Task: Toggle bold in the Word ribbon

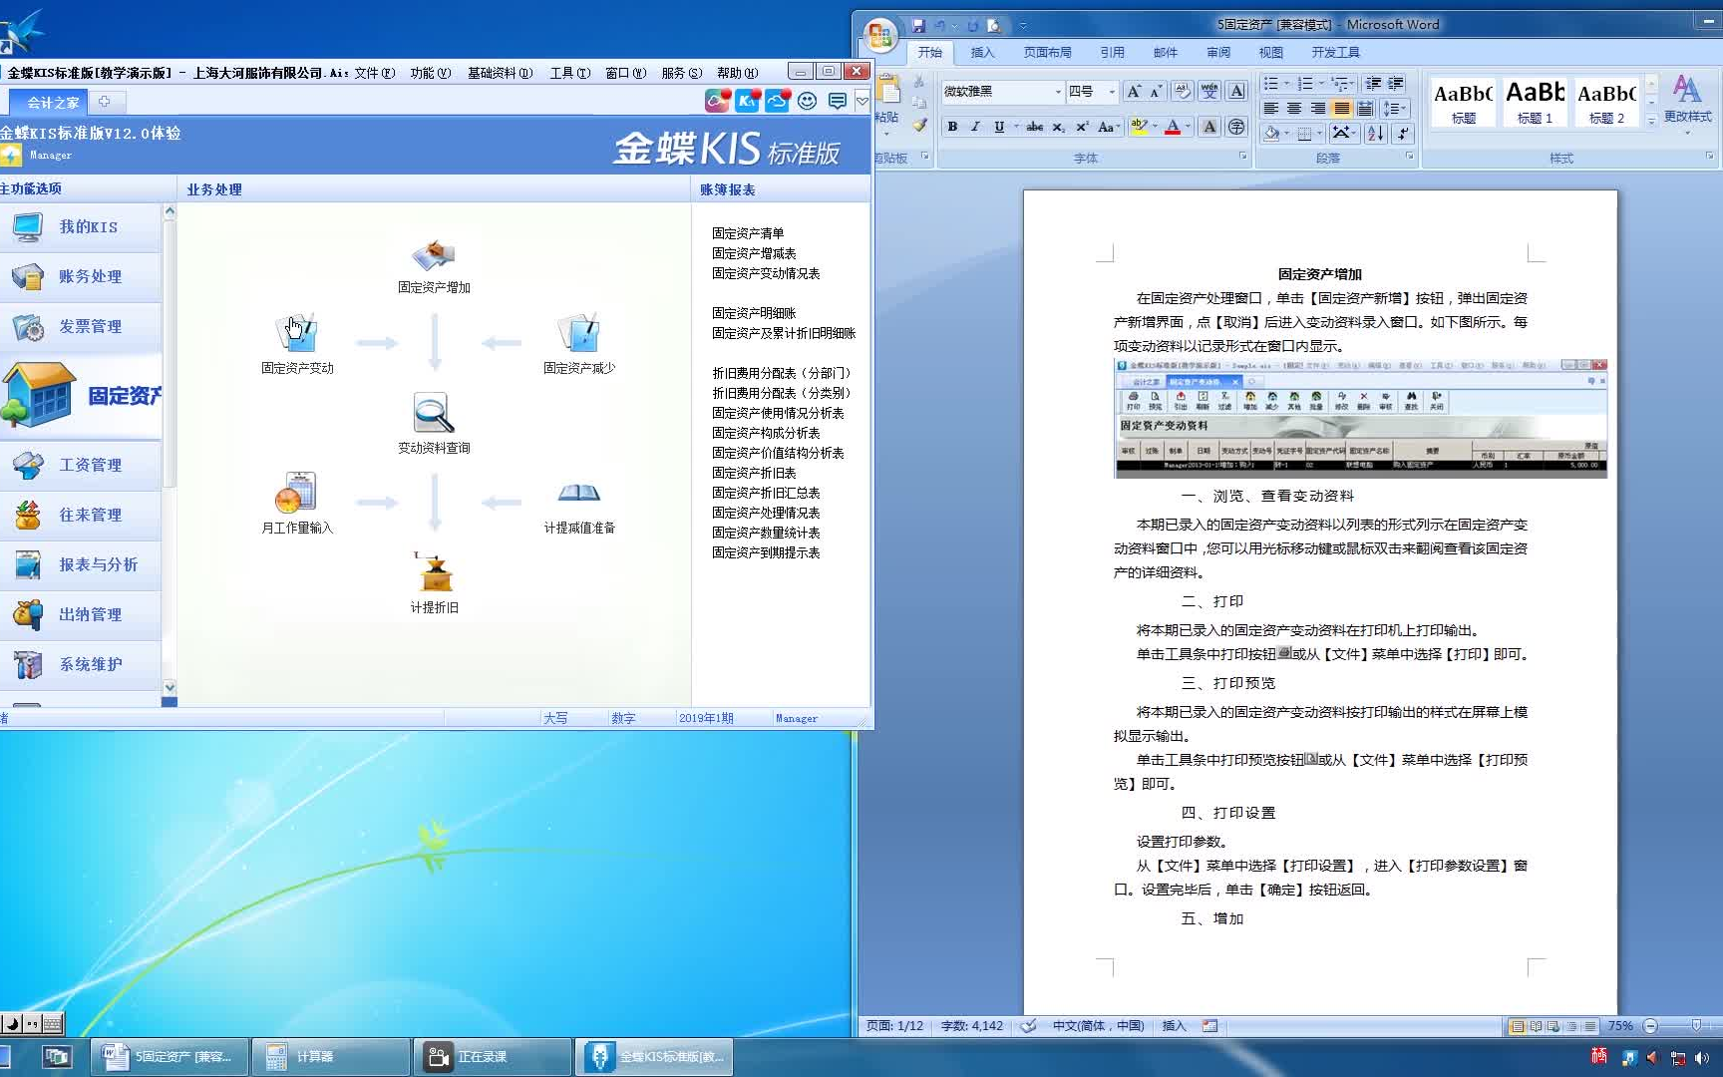Action: [x=952, y=127]
